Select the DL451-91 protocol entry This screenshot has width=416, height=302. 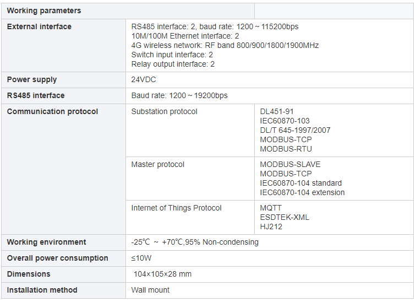(277, 111)
